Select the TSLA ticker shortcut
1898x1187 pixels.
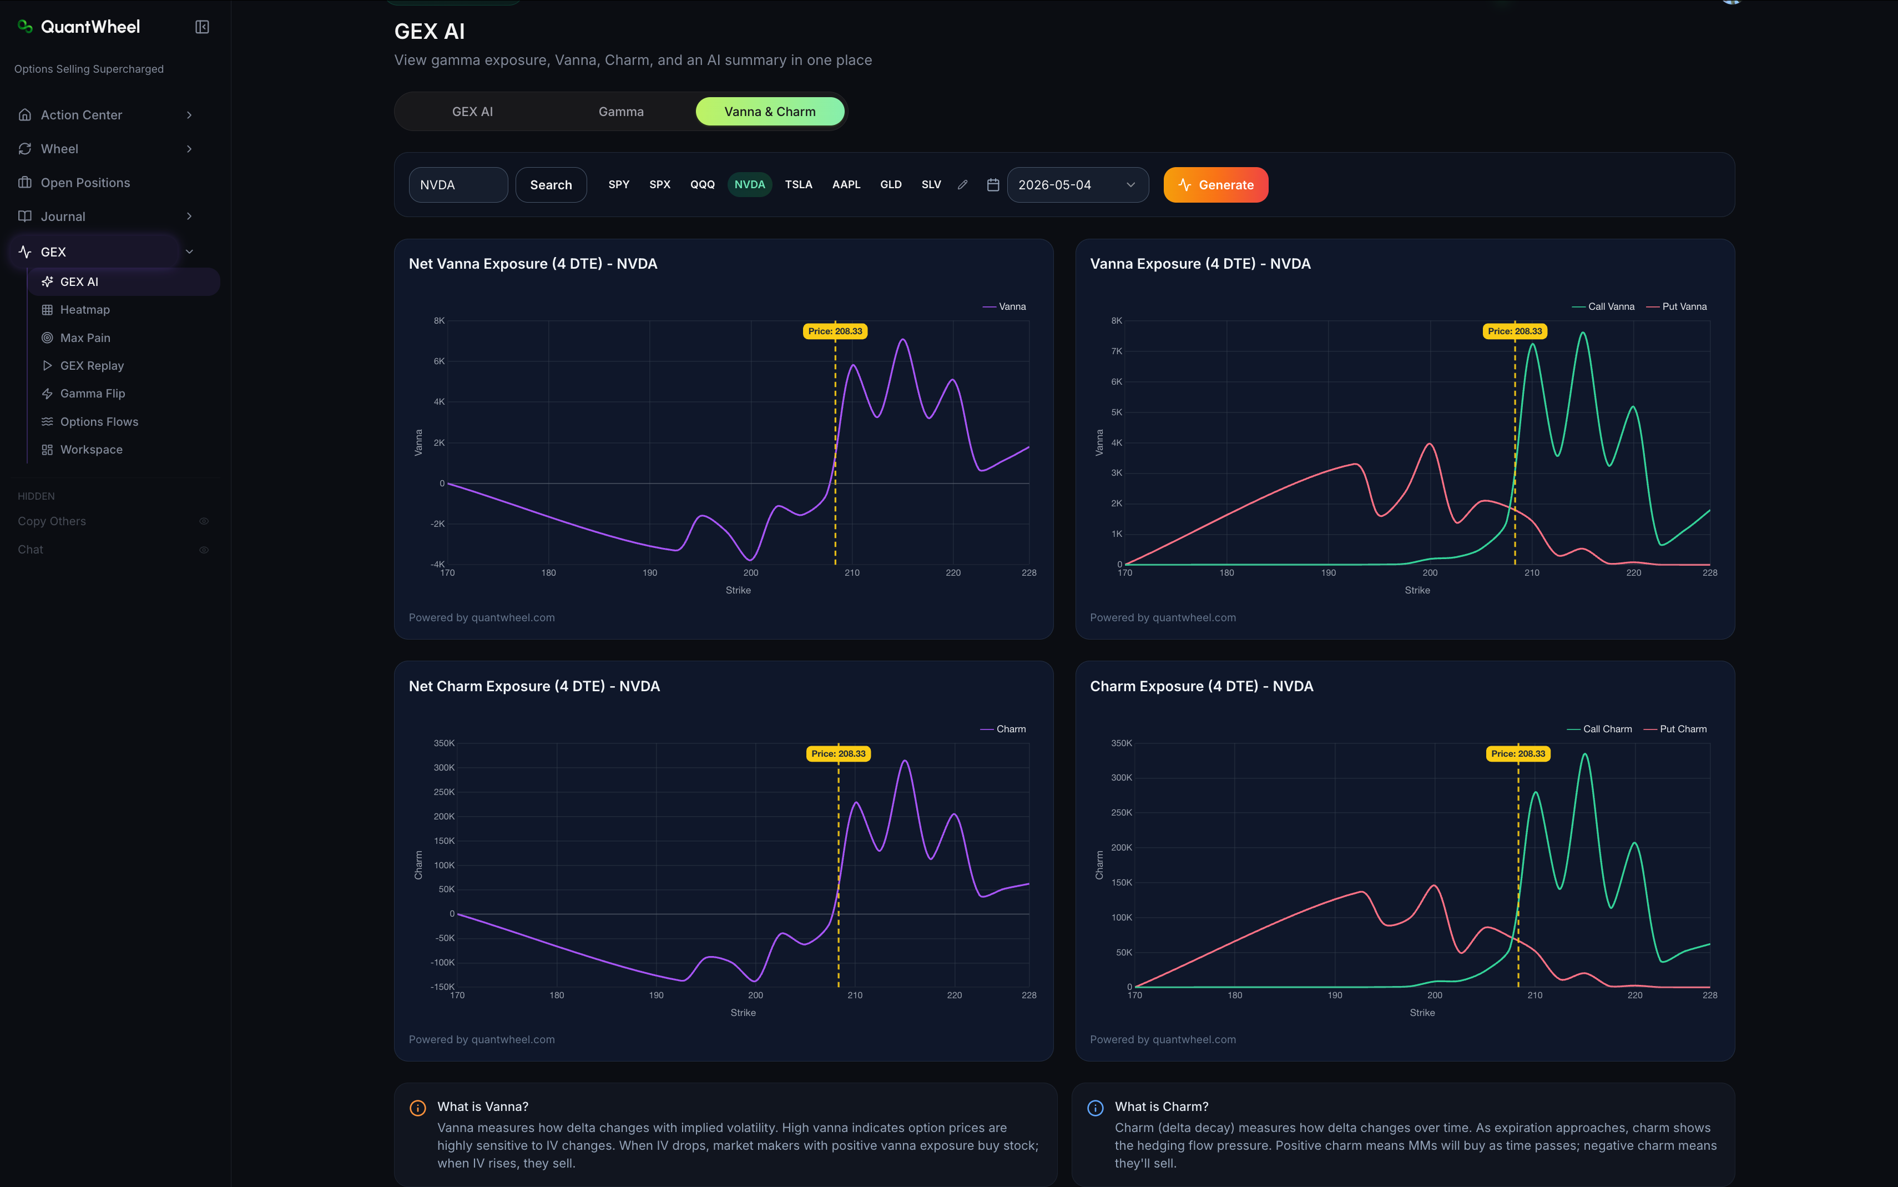click(x=799, y=184)
